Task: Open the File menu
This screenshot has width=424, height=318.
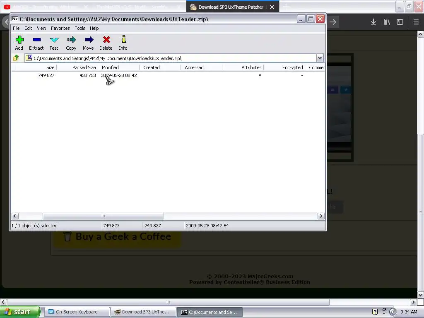Action: pos(16,28)
